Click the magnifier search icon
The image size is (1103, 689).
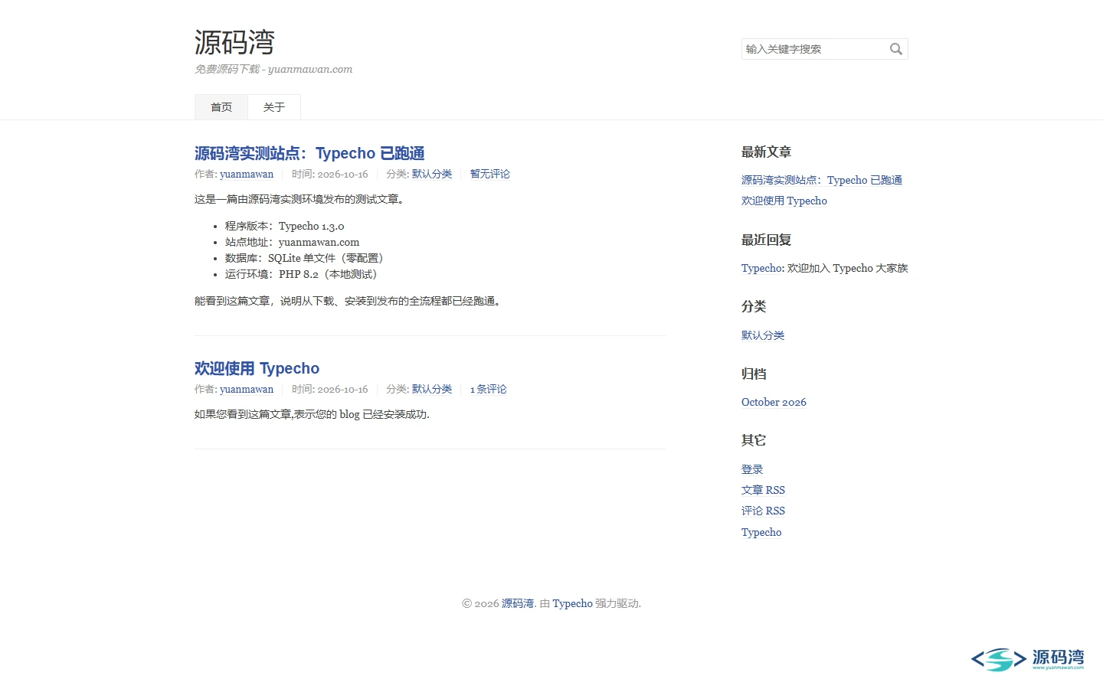[895, 49]
